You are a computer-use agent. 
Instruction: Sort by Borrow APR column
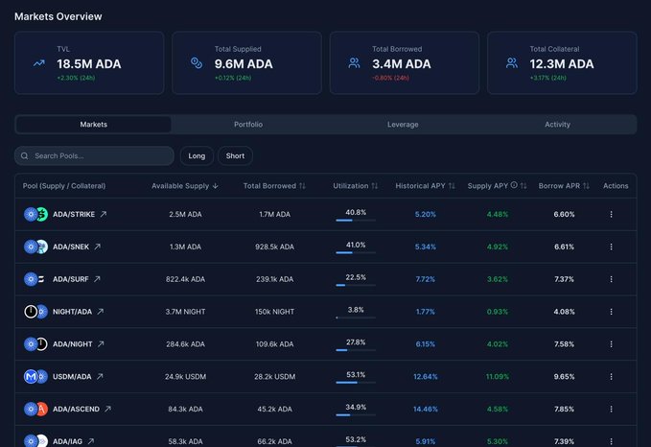tap(564, 186)
